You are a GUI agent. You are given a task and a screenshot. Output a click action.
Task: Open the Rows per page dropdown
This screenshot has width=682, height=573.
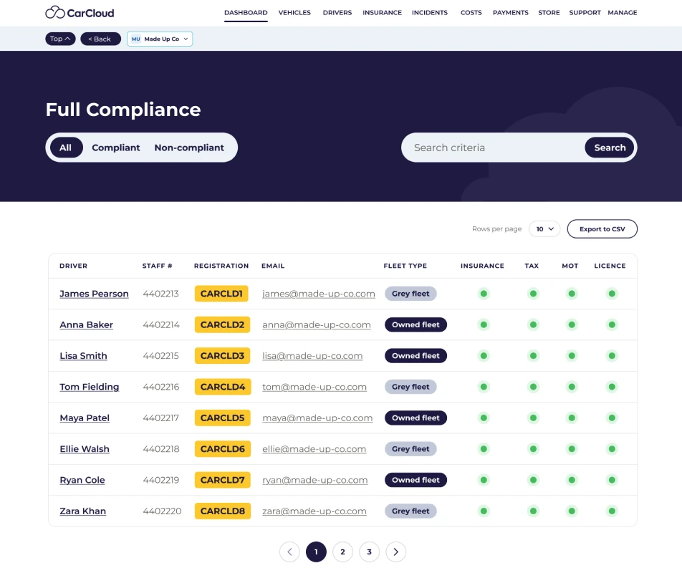544,228
